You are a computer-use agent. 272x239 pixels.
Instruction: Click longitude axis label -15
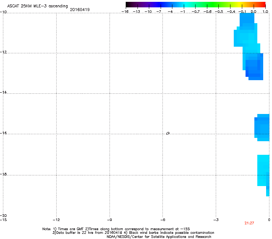(x=3, y=220)
